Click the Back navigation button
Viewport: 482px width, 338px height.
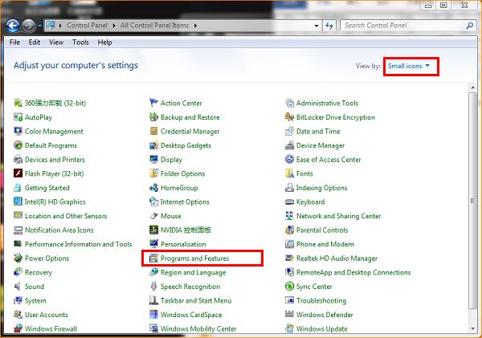point(14,26)
